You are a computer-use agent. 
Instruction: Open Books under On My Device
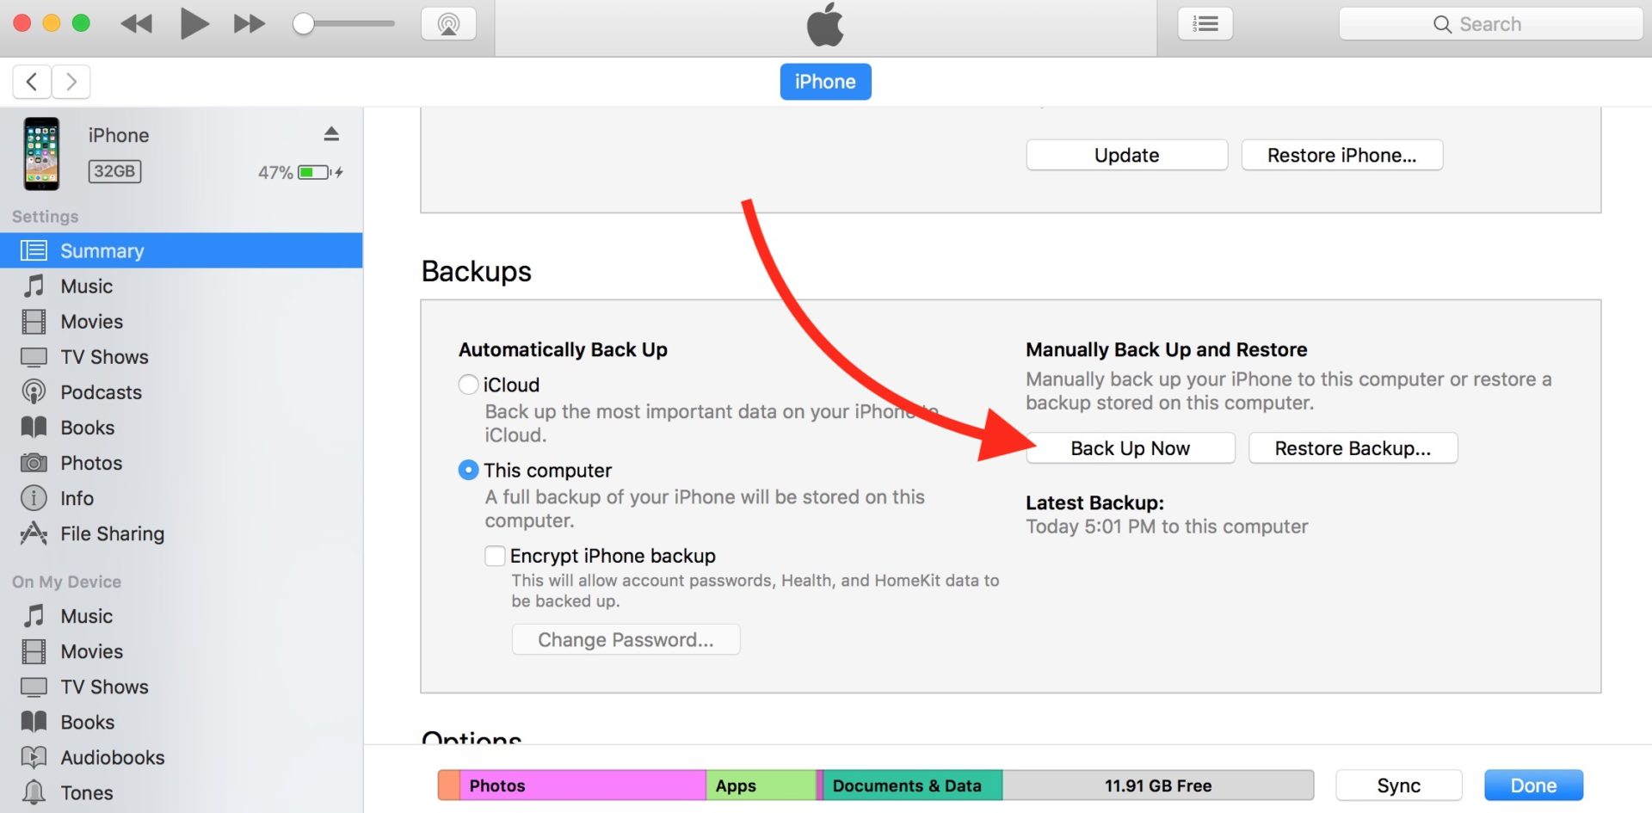[x=181, y=722]
